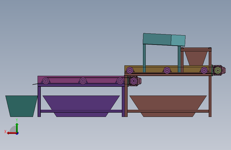This screenshot has height=150, width=231.
Task: Select the dark teal section of inclined cover
Action: tap(157, 39)
